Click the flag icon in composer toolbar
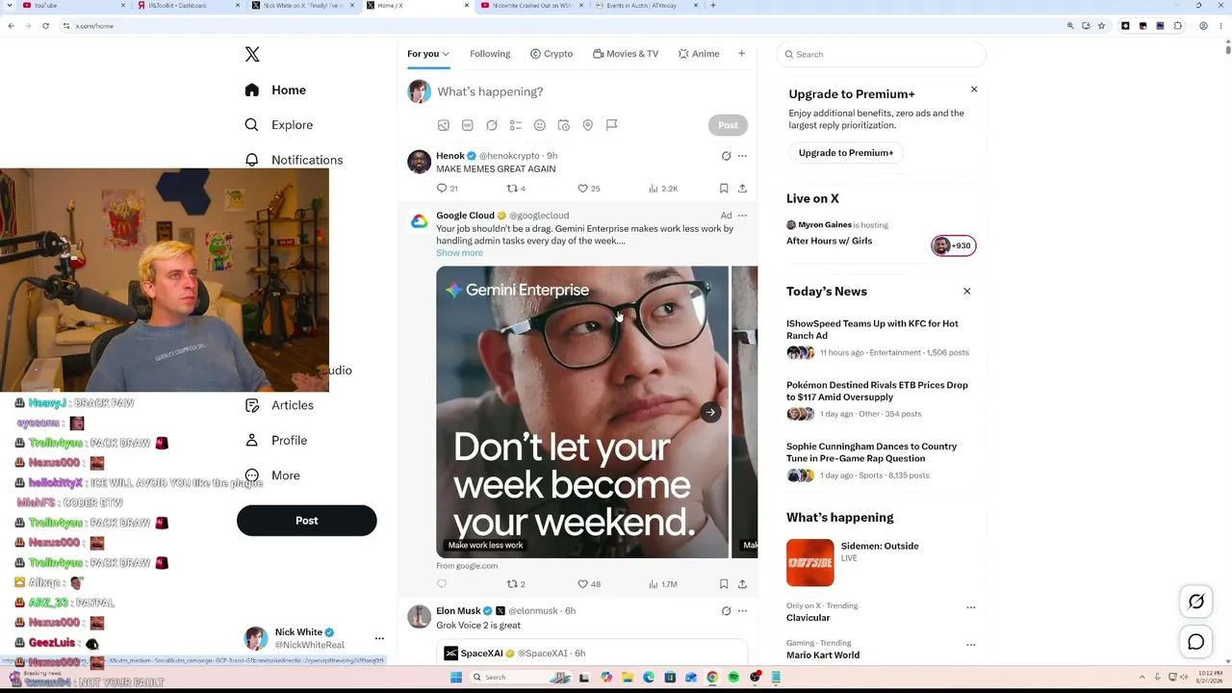 click(x=611, y=125)
